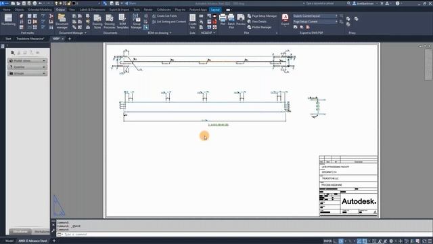Click the Undo arrow in quick access toolbar
Viewport: 433px width, 244px height.
[x=41, y=3]
